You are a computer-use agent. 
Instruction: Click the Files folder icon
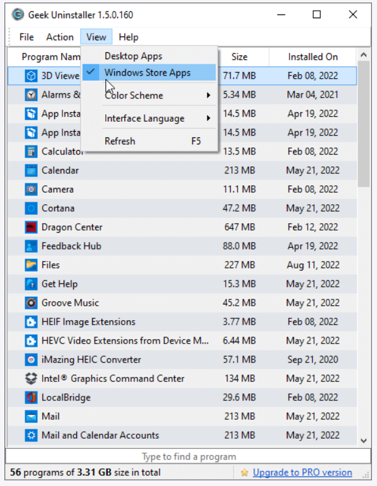(x=31, y=265)
